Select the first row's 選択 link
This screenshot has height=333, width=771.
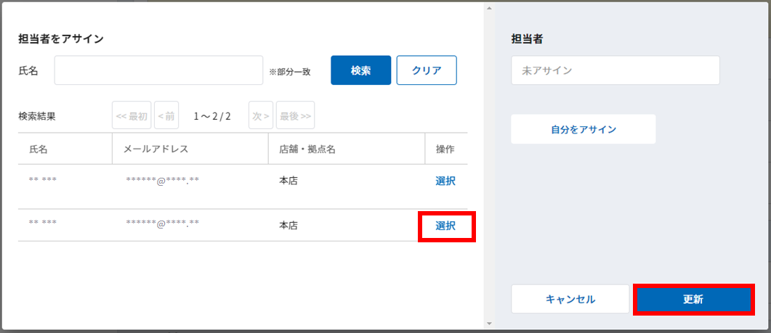(x=445, y=181)
